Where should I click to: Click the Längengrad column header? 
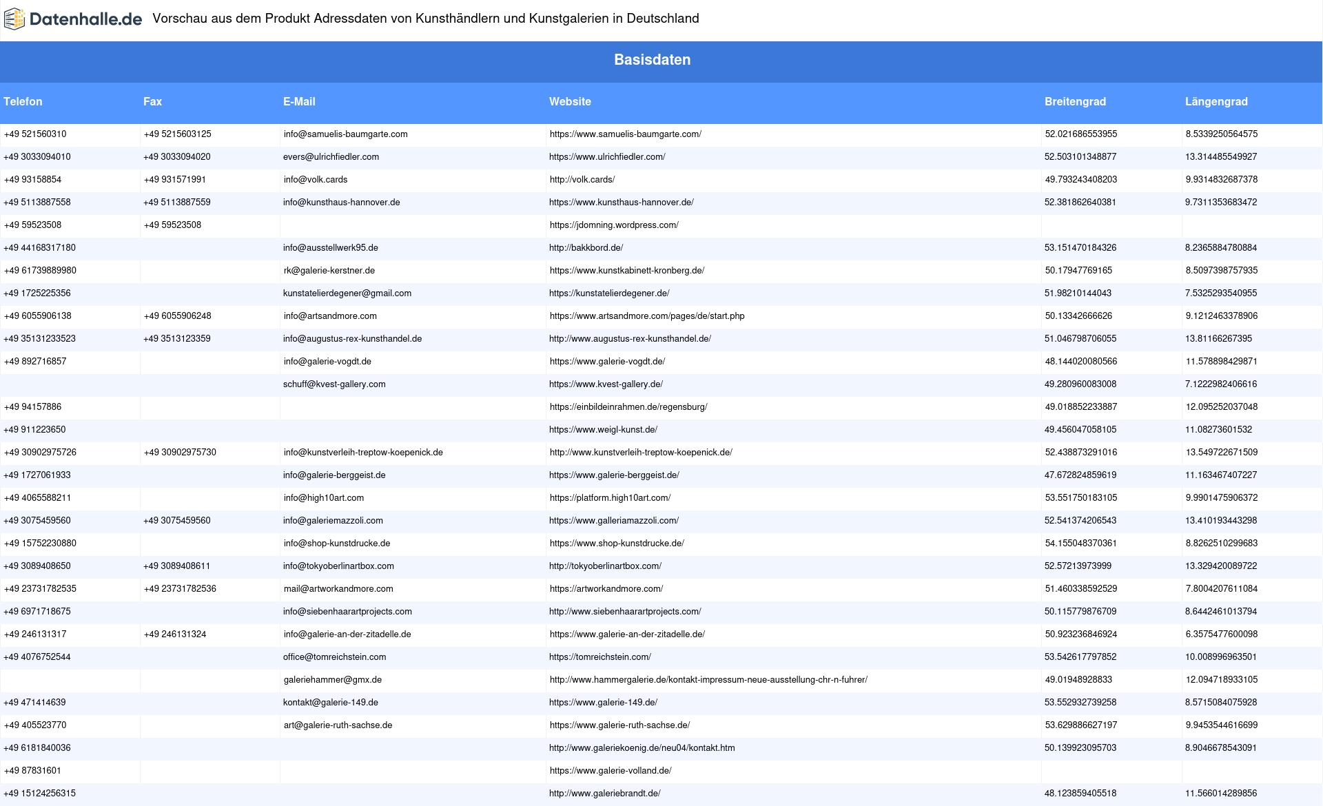click(x=1216, y=101)
